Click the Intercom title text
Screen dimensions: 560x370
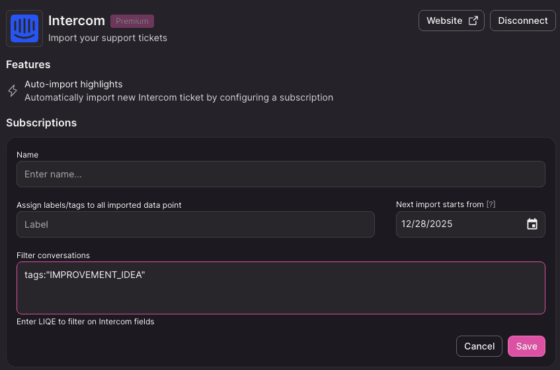click(x=77, y=21)
